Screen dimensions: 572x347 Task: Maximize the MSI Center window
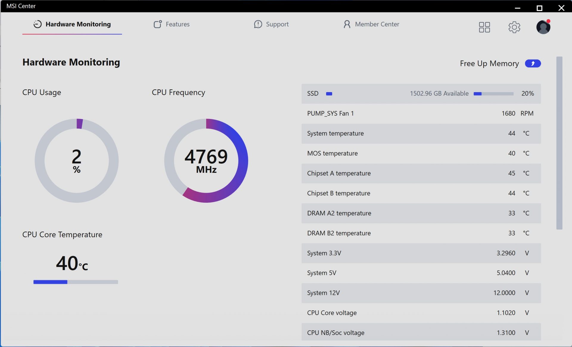click(x=539, y=8)
